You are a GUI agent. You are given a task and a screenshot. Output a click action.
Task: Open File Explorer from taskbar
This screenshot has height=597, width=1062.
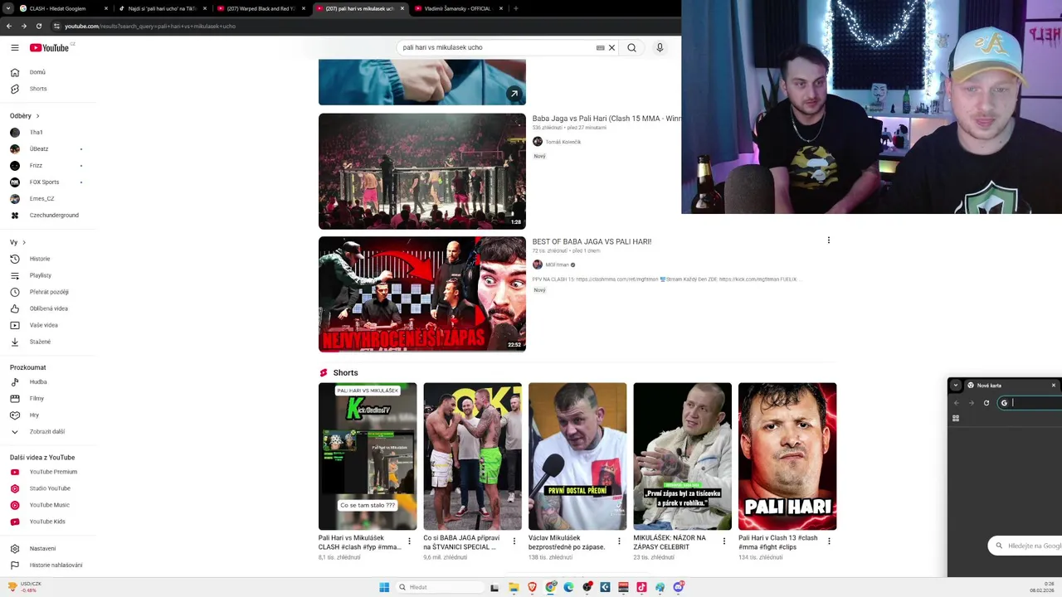tap(514, 587)
